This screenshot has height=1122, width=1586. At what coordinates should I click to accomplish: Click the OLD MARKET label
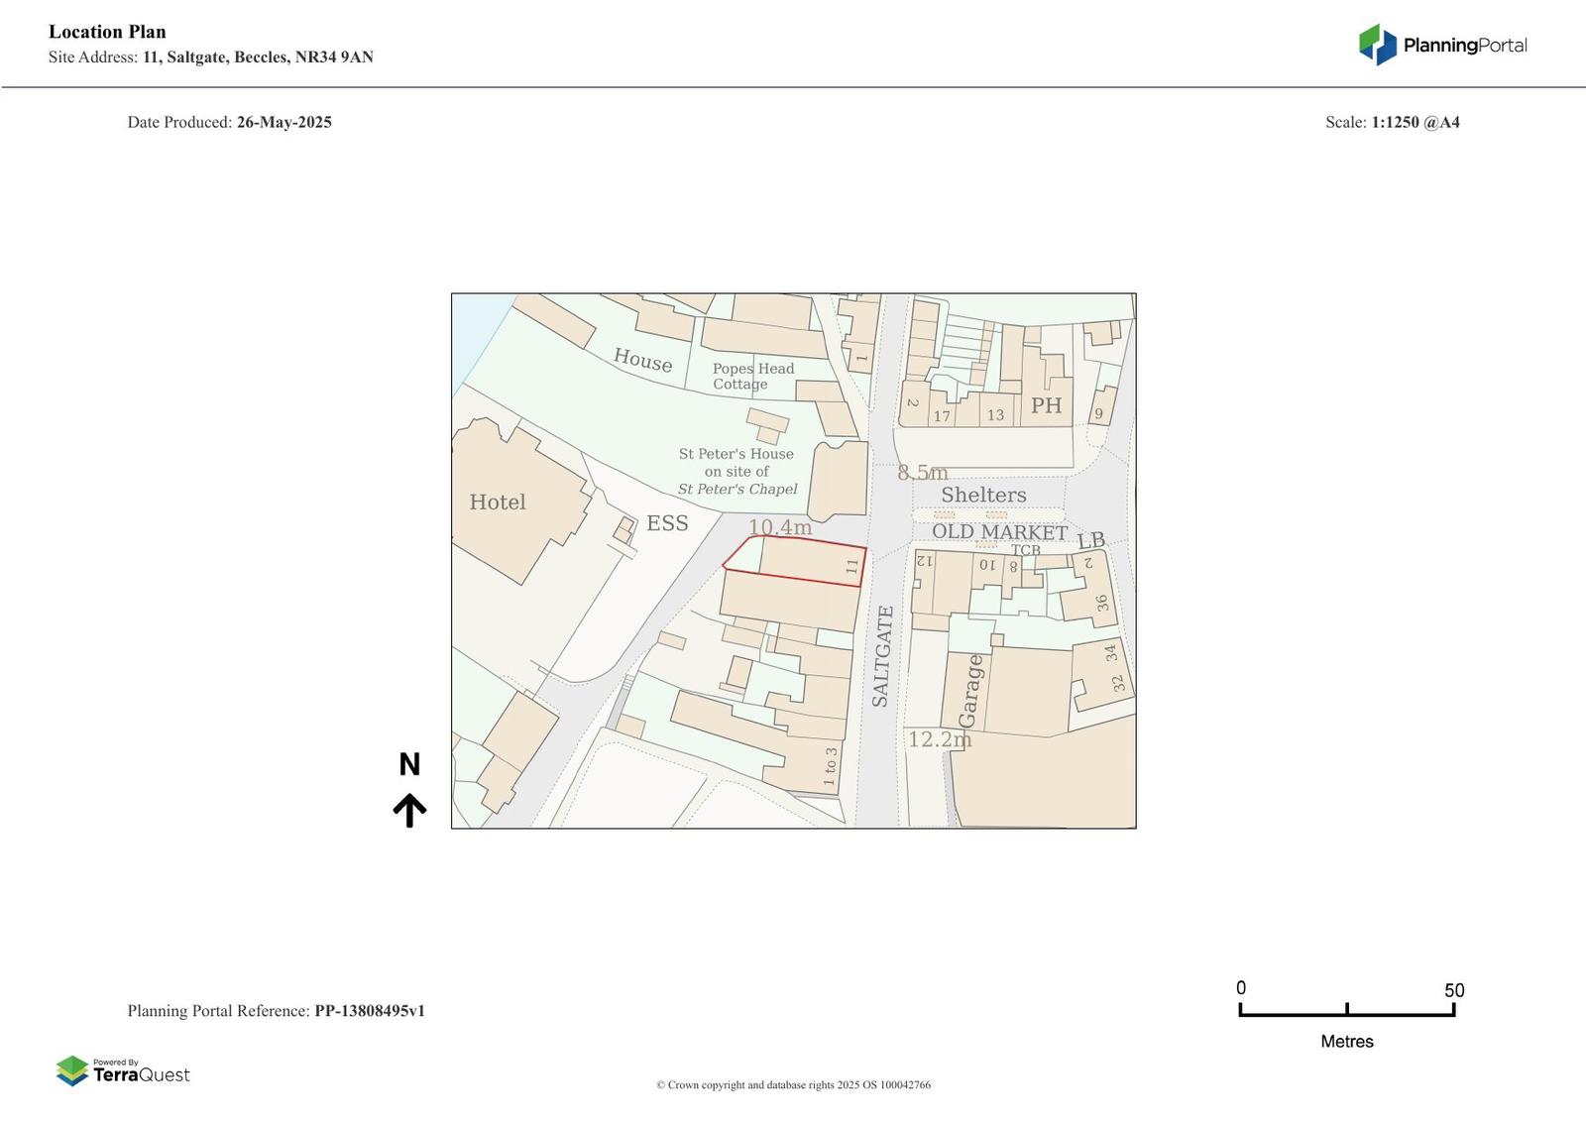pyautogui.click(x=999, y=532)
